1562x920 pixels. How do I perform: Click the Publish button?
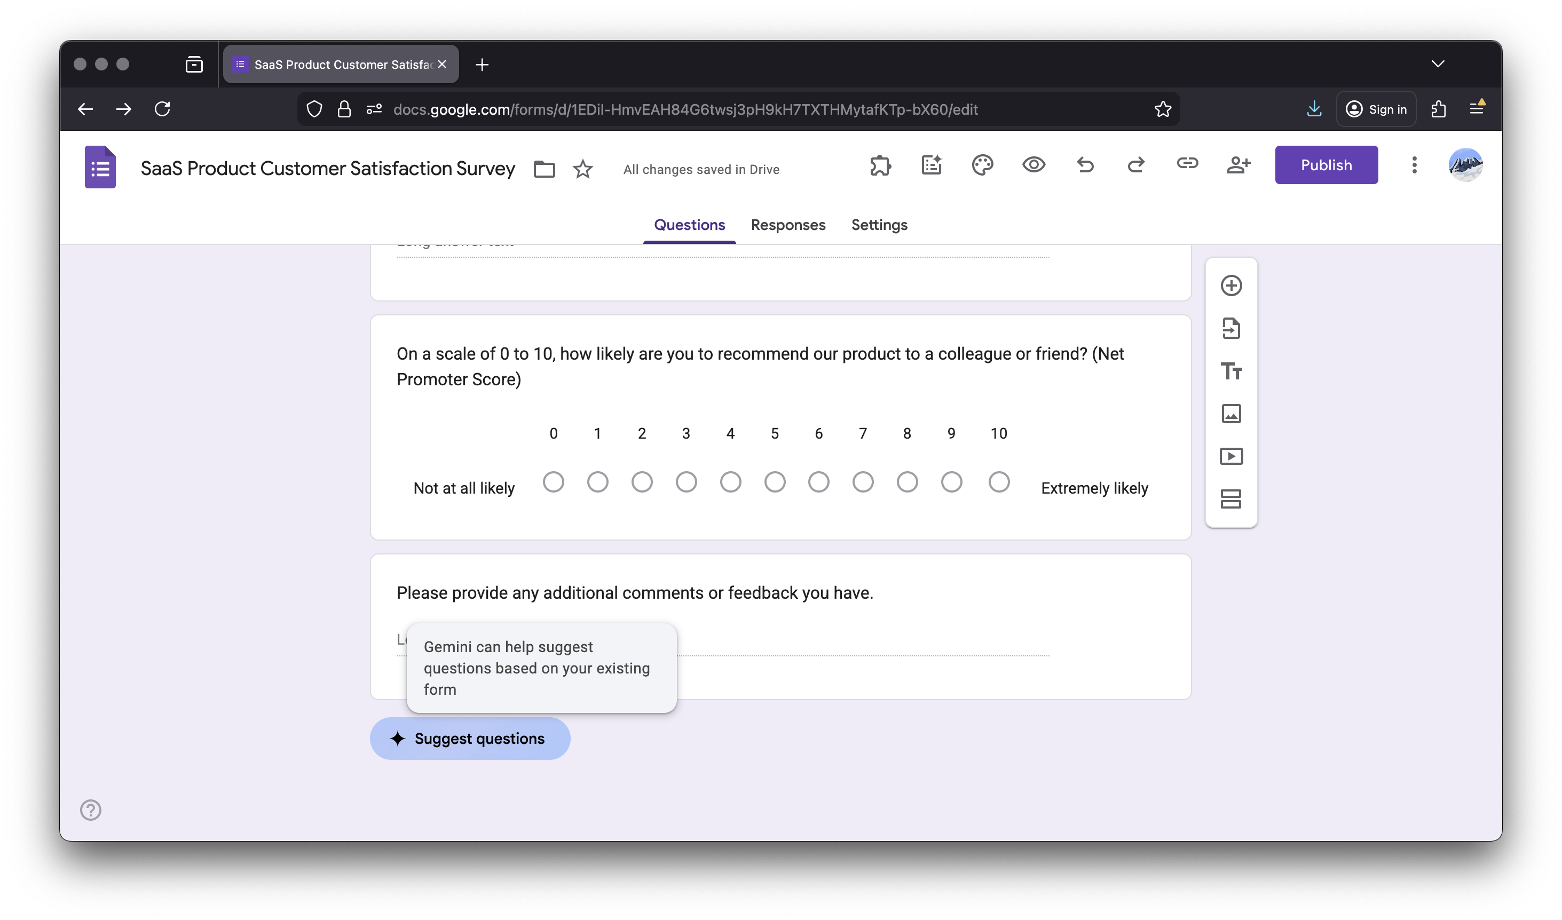[x=1326, y=165]
